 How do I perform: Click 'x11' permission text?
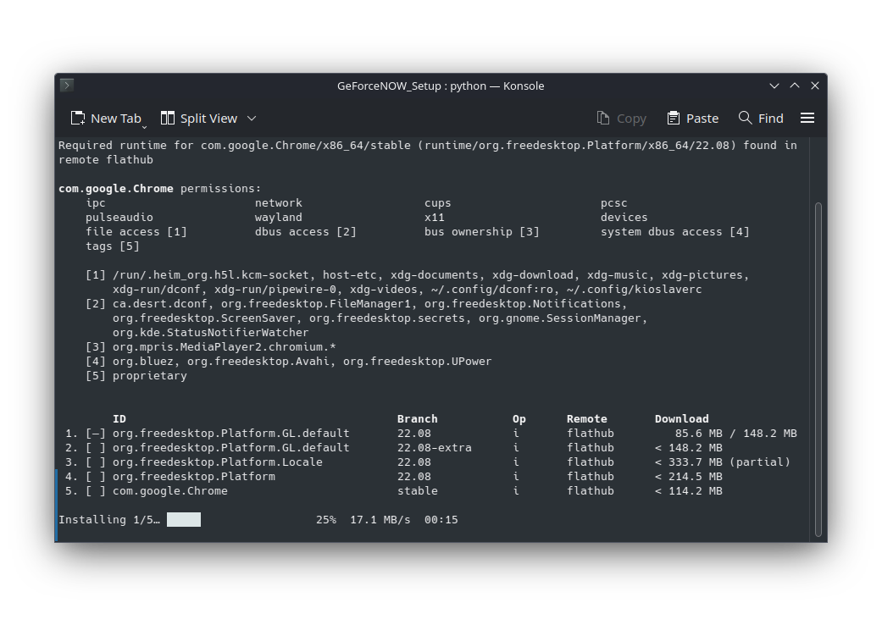click(435, 217)
